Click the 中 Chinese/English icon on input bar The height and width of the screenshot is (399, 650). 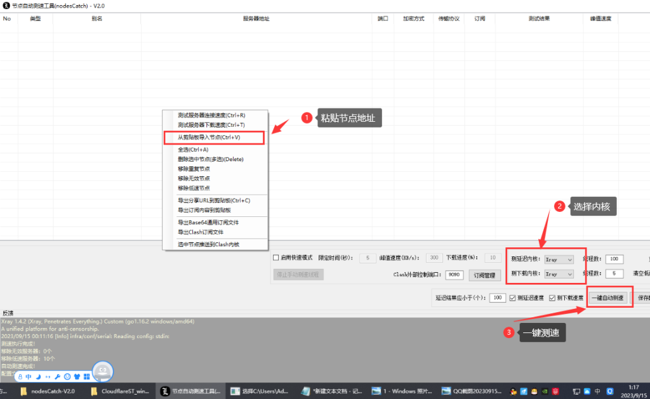point(28,376)
